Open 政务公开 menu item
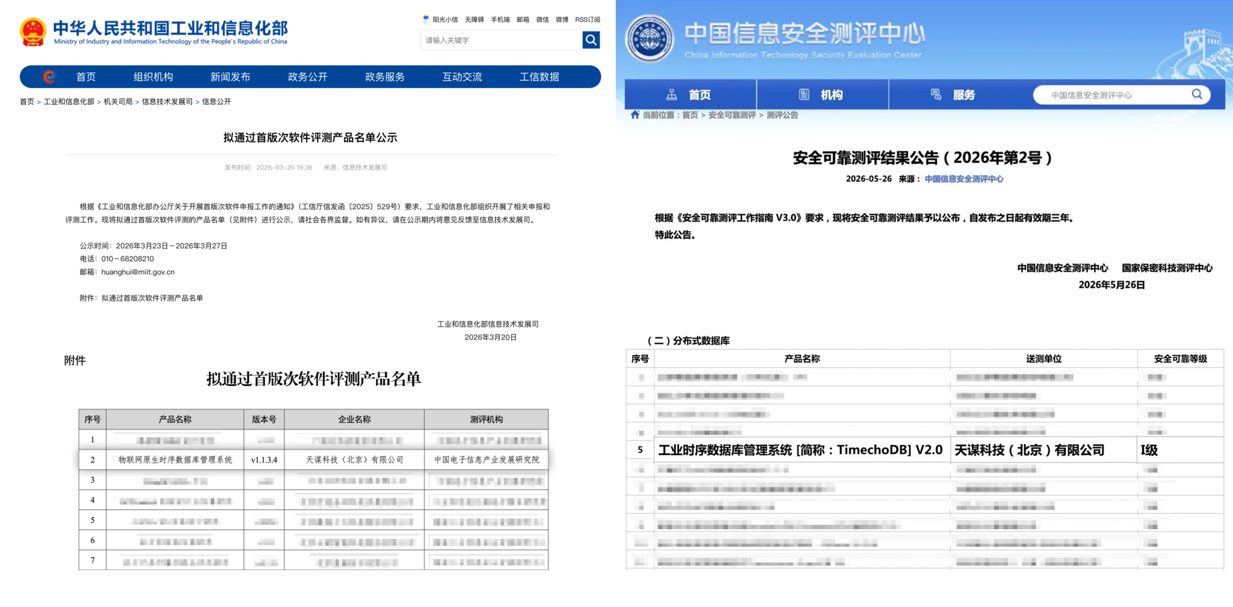 click(x=308, y=77)
